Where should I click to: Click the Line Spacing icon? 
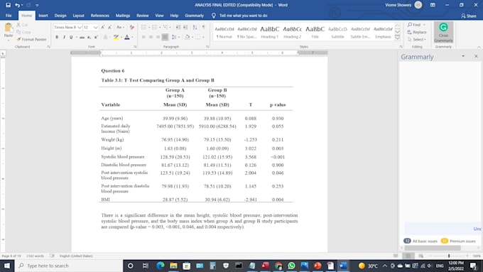pos(174,37)
